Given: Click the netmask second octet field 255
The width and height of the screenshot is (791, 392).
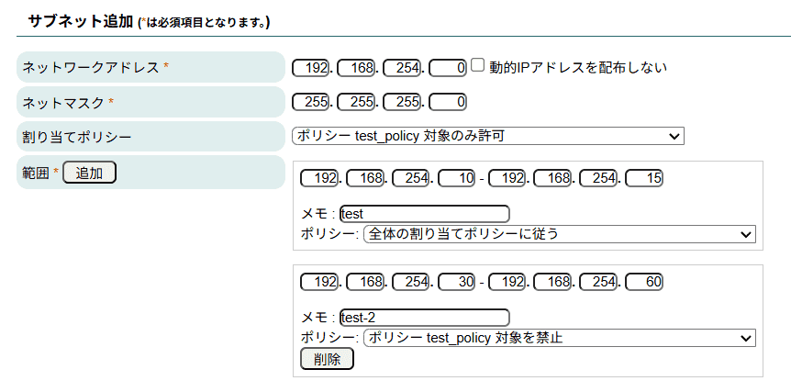Looking at the screenshot, I should (356, 103).
